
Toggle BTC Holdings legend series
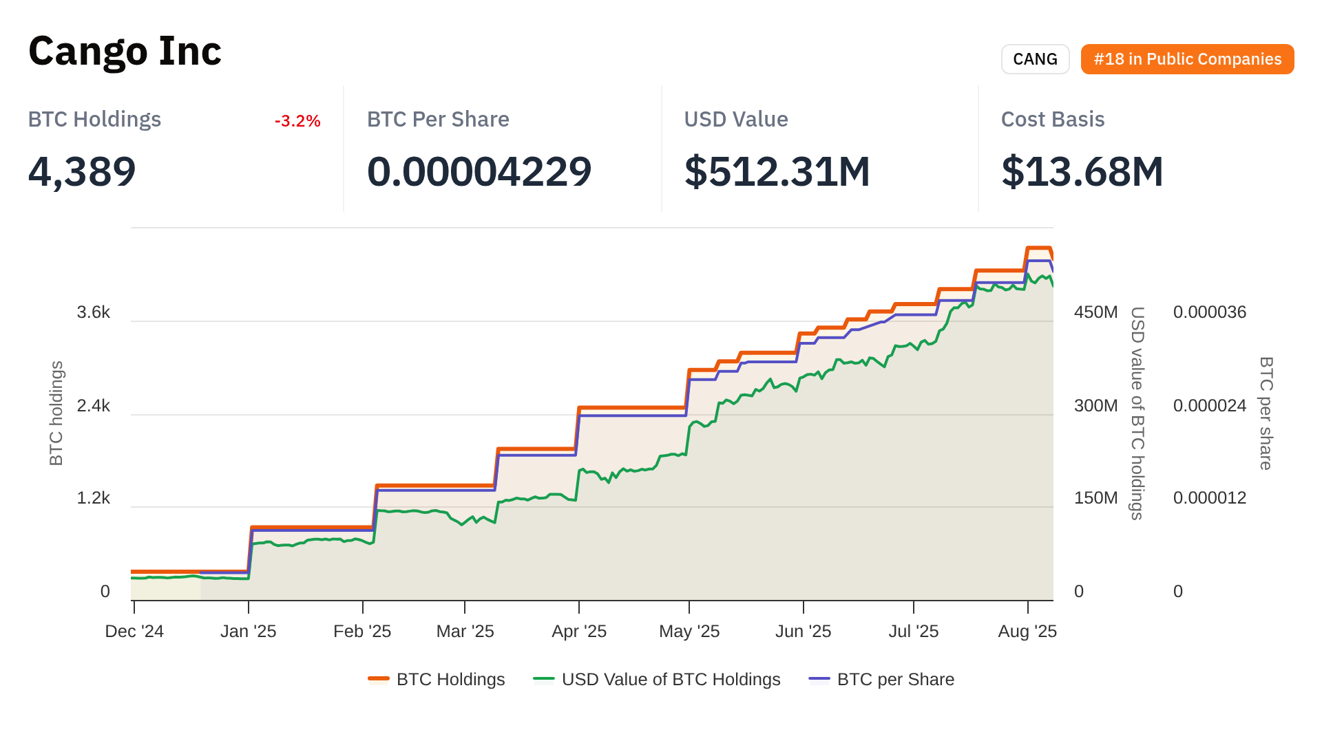click(437, 679)
